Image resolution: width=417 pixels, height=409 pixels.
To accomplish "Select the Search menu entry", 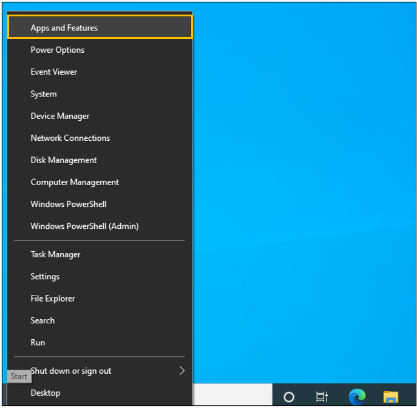I will pos(100,321).
